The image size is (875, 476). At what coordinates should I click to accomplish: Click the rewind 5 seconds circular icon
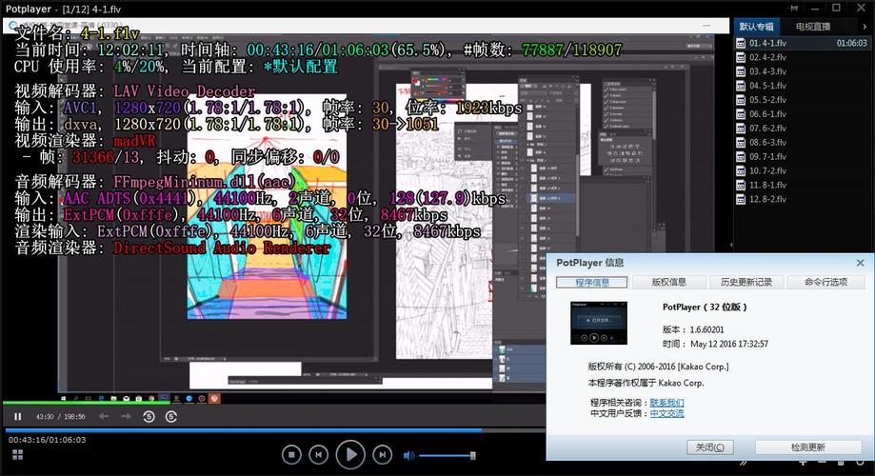click(149, 416)
